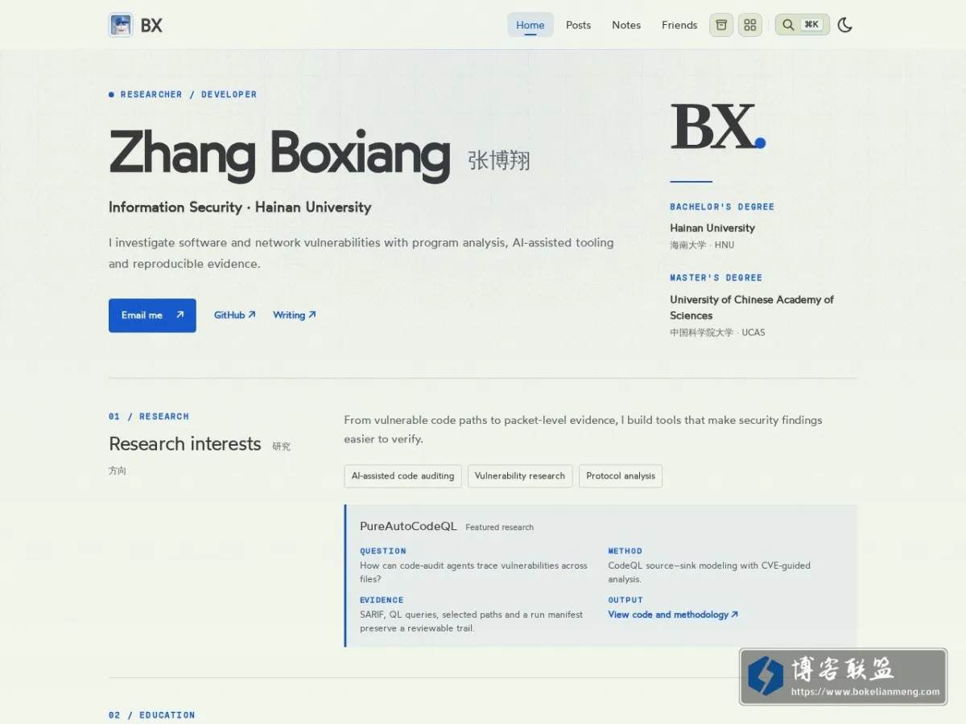966x724 pixels.
Task: Click the RESEARCHER / DEVELOPER label
Action: point(188,94)
